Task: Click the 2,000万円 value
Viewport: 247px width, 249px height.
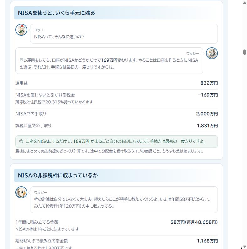Action: [207, 114]
